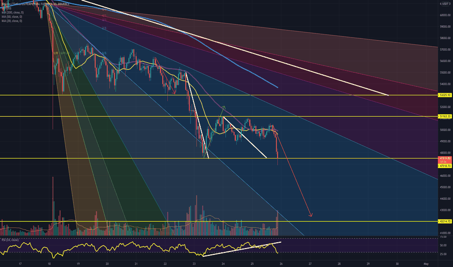453x267 pixels.
Task: Click date 25 on the time axis
Action: point(252,264)
